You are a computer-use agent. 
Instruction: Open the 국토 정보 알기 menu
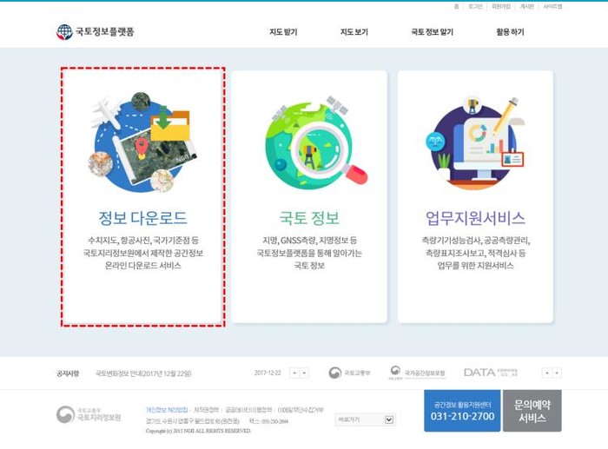point(432,32)
